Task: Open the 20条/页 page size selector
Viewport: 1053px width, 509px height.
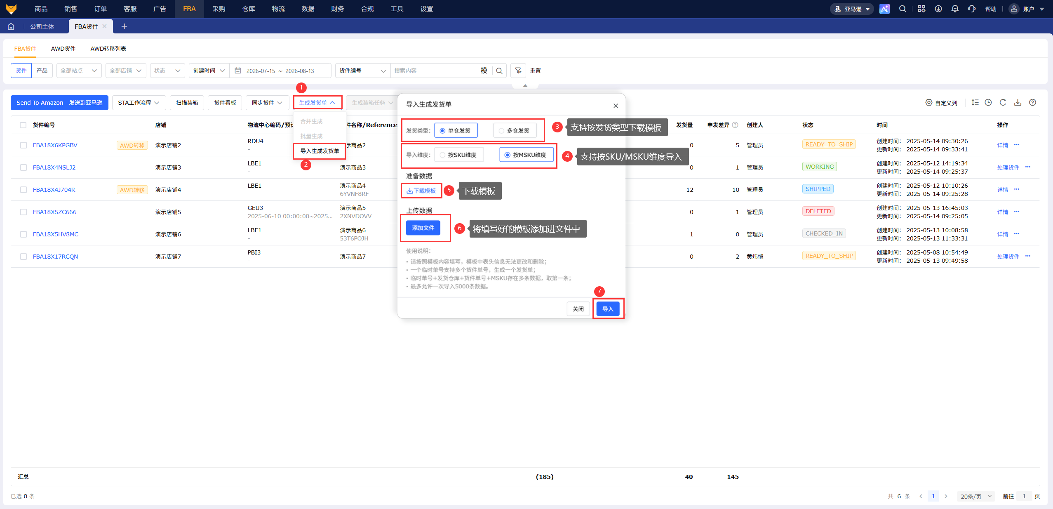Action: pos(976,496)
